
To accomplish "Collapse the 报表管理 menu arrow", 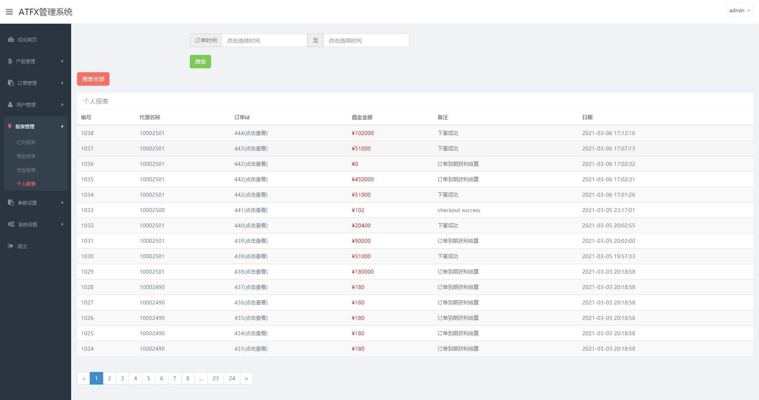I will coord(62,126).
